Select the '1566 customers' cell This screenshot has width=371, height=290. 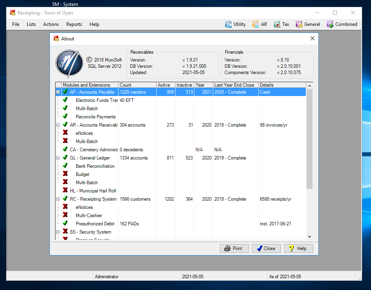point(137,199)
